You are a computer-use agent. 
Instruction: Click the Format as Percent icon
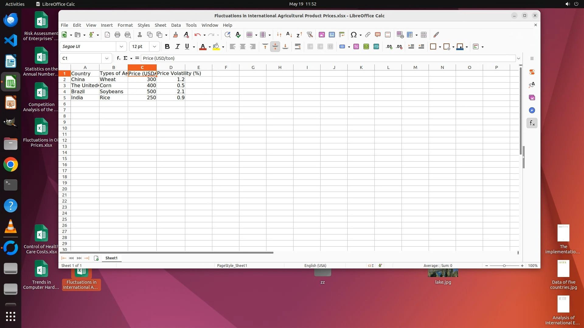[356, 46]
